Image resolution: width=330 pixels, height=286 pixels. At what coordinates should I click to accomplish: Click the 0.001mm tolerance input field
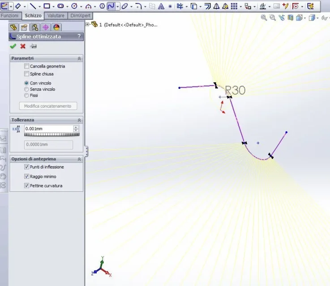pyautogui.click(x=49, y=129)
